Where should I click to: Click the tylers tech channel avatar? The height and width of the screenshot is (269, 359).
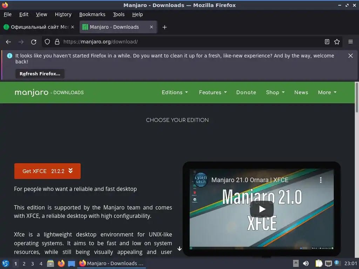click(x=201, y=180)
